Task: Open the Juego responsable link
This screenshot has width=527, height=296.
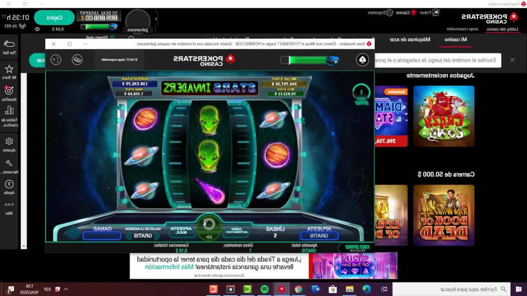Action: pyautogui.click(x=463, y=29)
